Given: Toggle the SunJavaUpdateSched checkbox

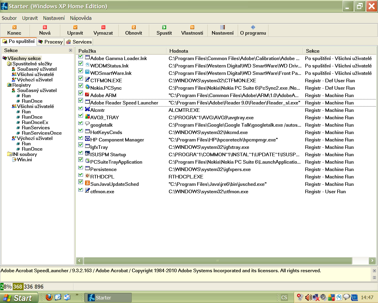Looking at the screenshot, I should click(81, 182).
